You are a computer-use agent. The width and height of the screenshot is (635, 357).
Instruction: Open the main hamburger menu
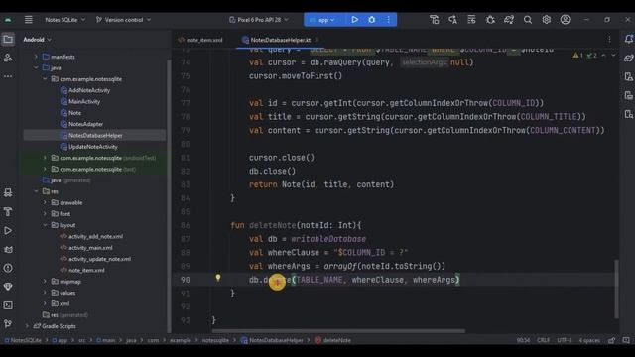[29, 20]
